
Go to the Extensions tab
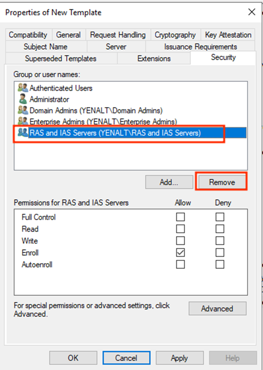coord(154,58)
